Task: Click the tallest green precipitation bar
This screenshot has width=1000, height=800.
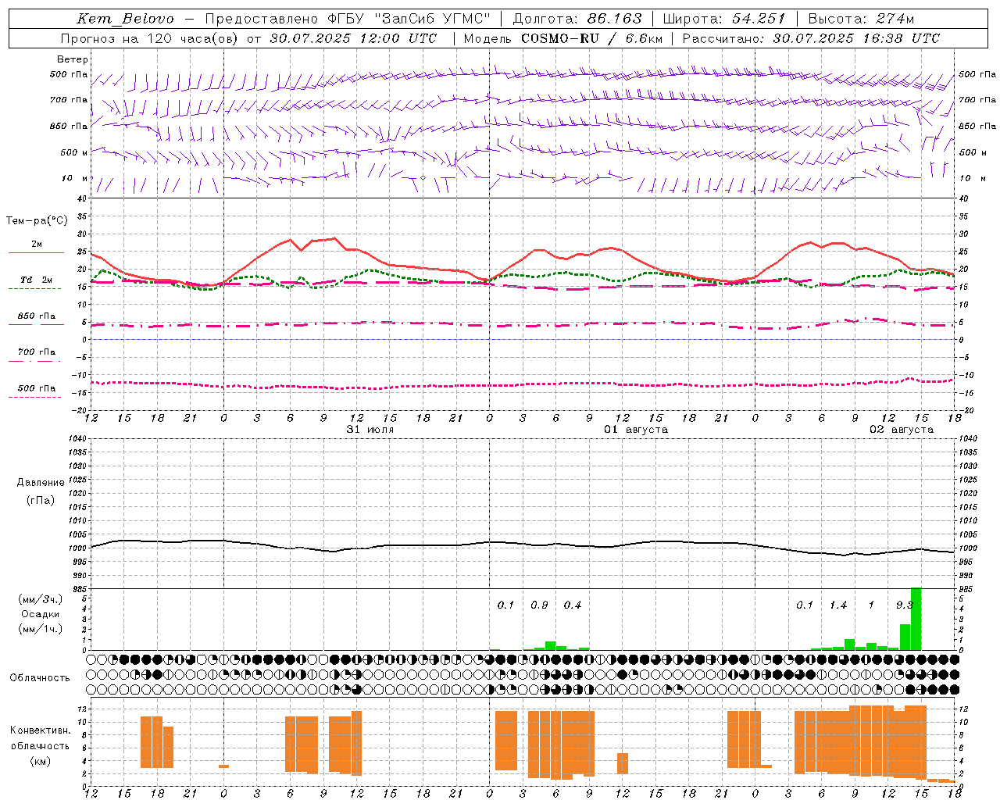Action: 916,619
